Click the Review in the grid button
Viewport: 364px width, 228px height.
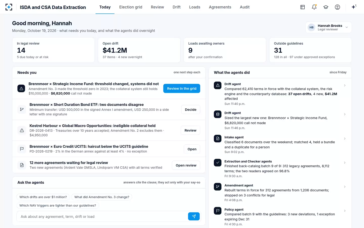pyautogui.click(x=182, y=88)
